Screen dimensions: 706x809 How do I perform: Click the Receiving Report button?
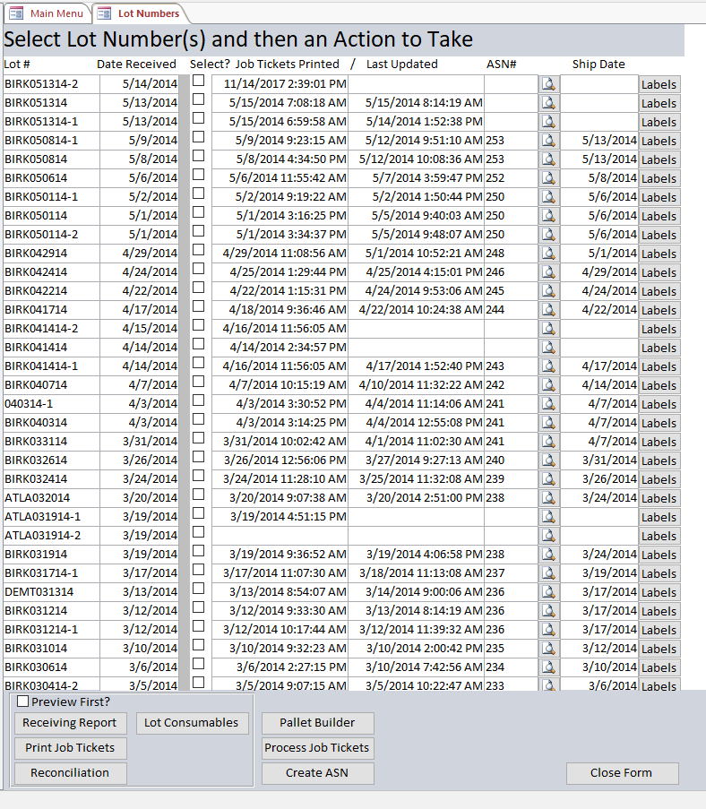point(70,723)
